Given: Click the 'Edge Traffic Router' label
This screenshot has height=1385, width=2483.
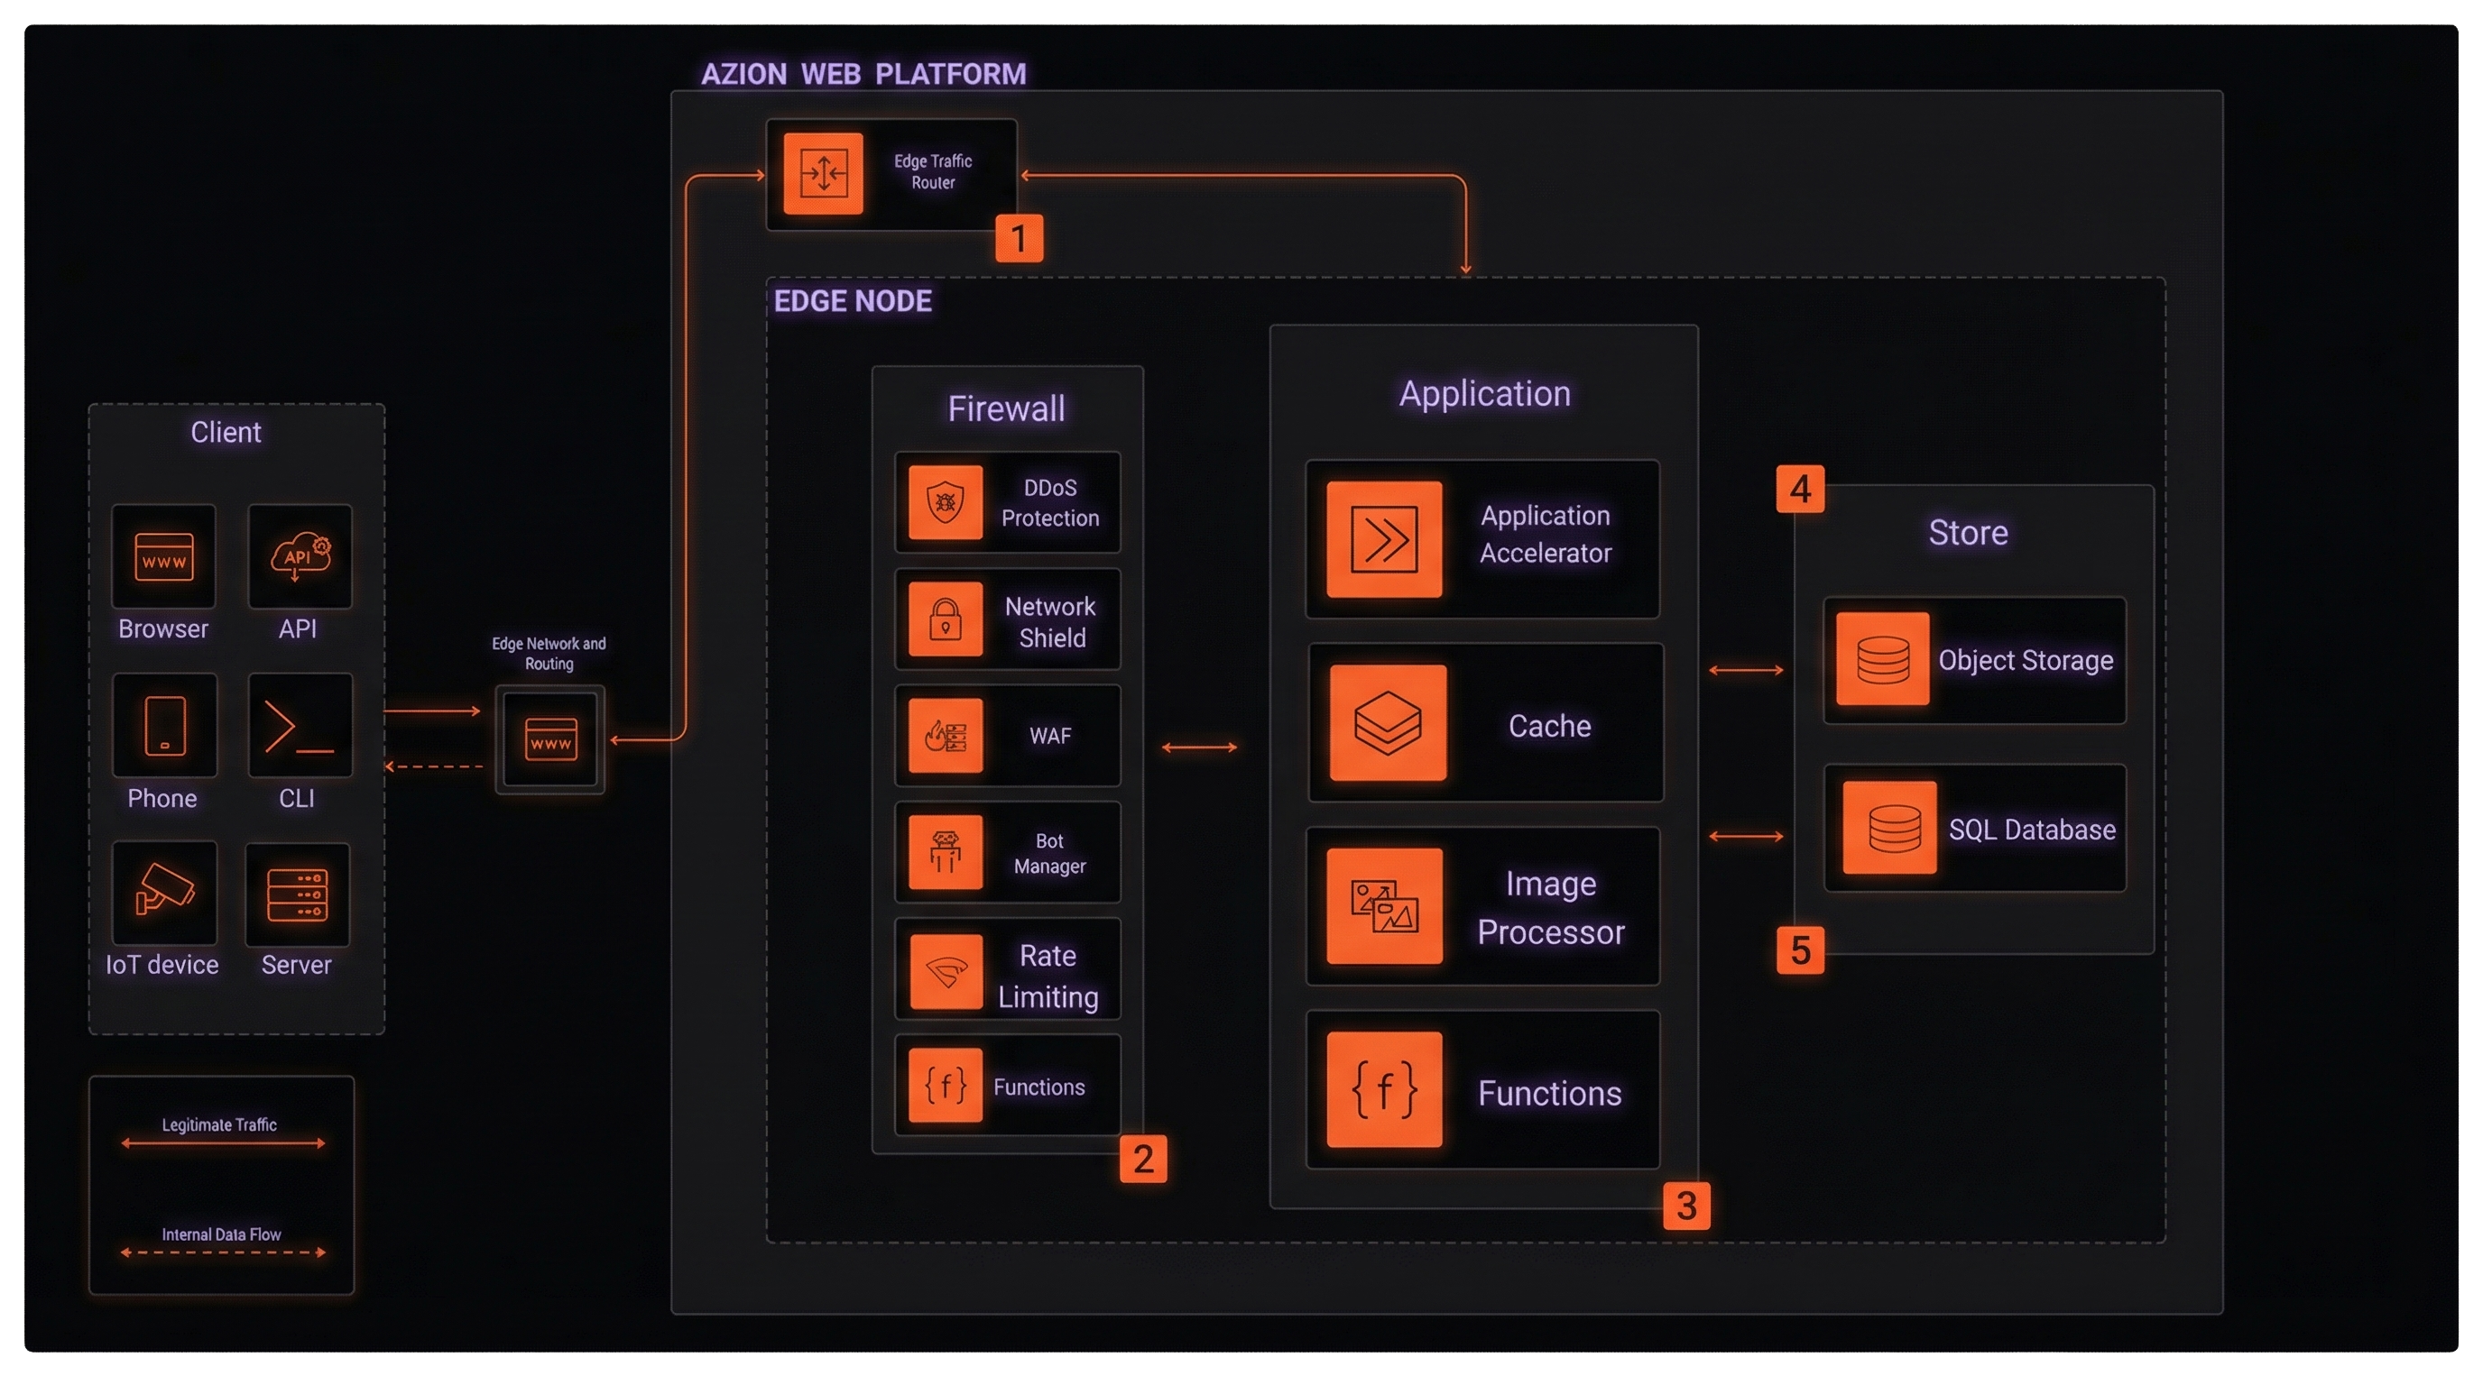Looking at the screenshot, I should [933, 171].
